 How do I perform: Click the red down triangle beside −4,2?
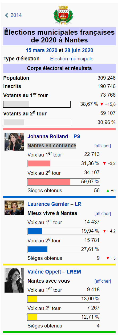[104, 231]
